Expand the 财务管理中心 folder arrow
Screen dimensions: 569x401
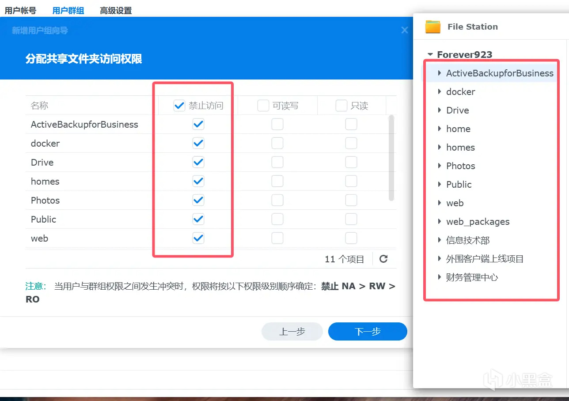440,277
